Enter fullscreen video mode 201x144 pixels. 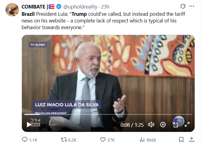pos(187,125)
